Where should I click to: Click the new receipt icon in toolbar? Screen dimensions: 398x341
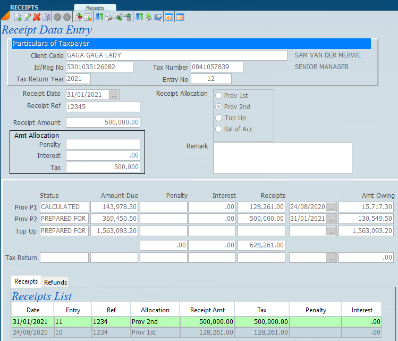(x=17, y=18)
